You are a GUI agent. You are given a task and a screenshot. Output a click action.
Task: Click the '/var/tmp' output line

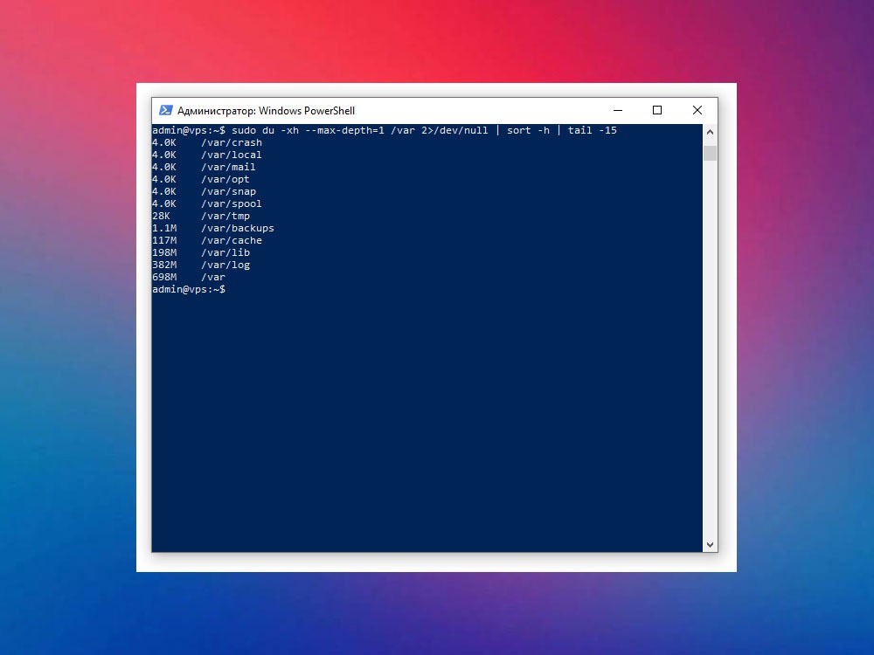click(x=201, y=216)
